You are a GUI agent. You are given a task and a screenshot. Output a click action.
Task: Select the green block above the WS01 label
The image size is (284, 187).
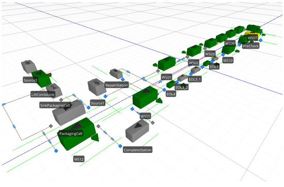point(167,63)
